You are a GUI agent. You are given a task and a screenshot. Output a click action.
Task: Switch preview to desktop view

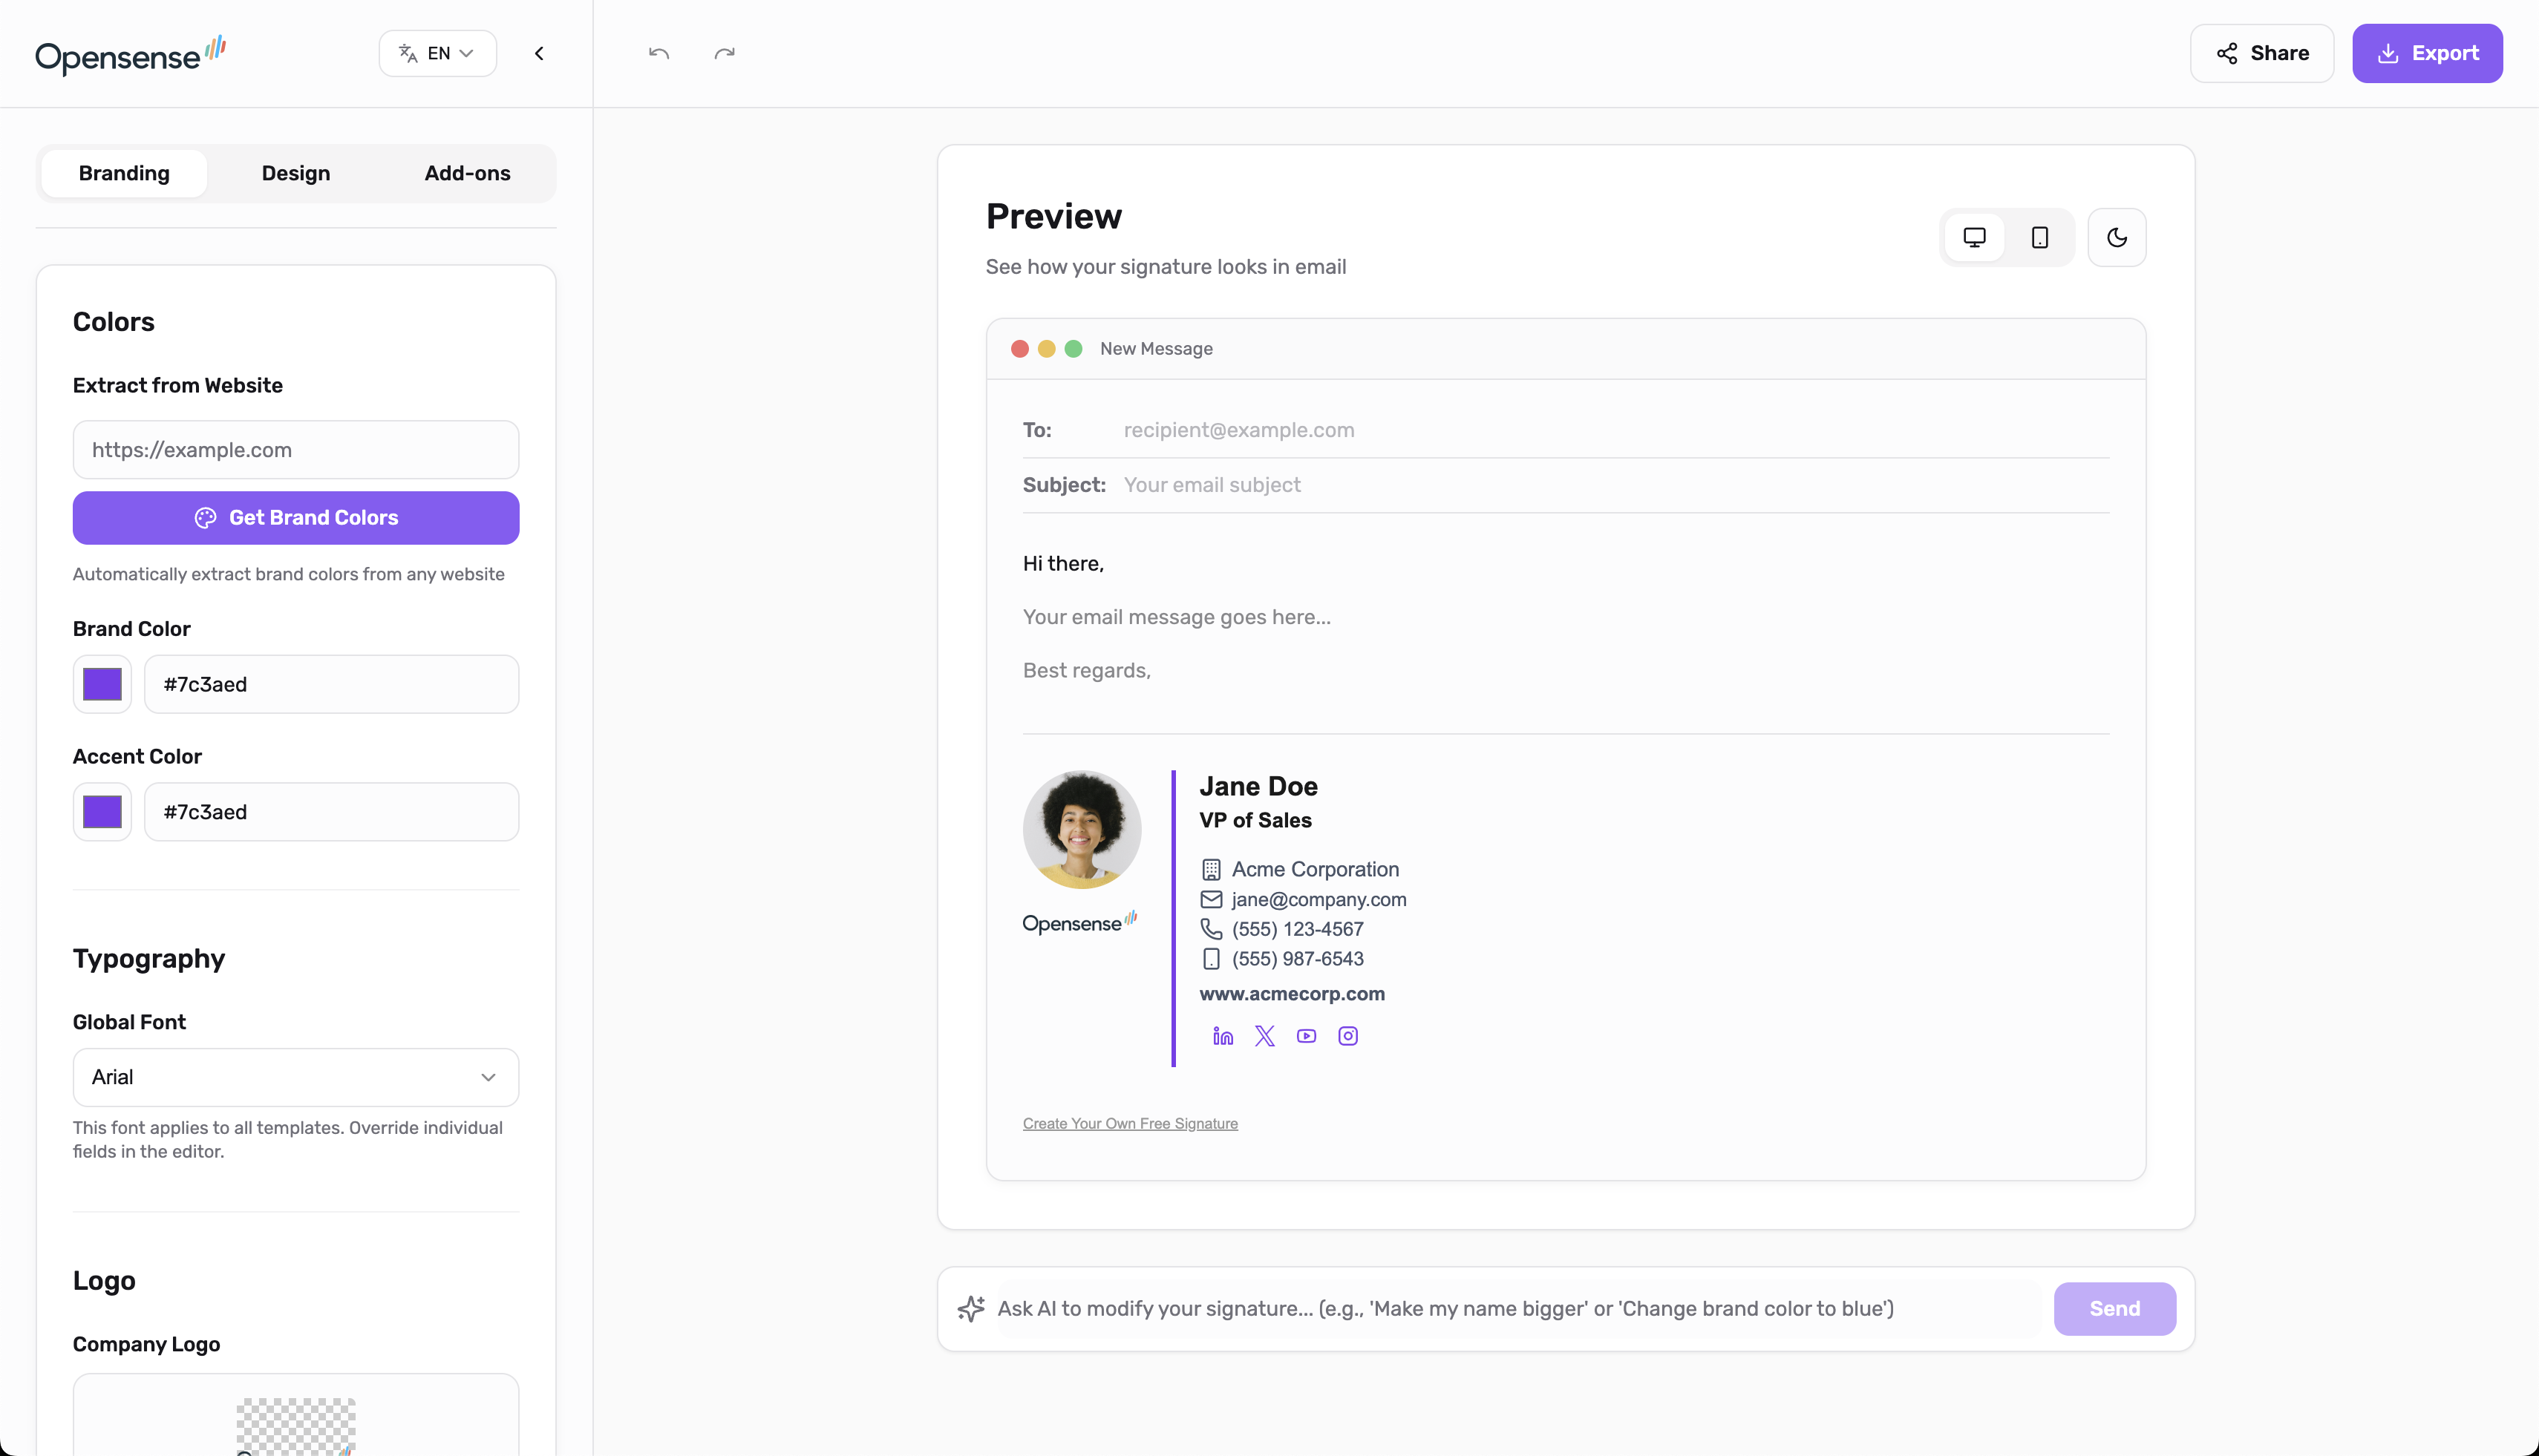(1974, 237)
